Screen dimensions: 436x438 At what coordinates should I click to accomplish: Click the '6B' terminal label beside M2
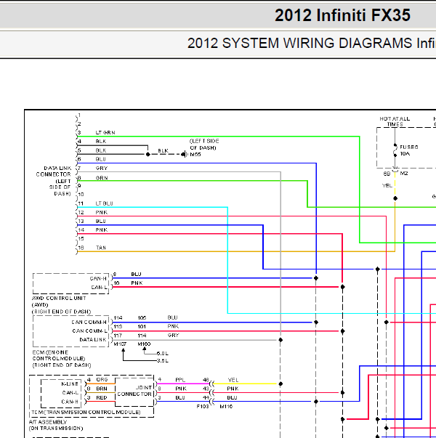point(387,174)
